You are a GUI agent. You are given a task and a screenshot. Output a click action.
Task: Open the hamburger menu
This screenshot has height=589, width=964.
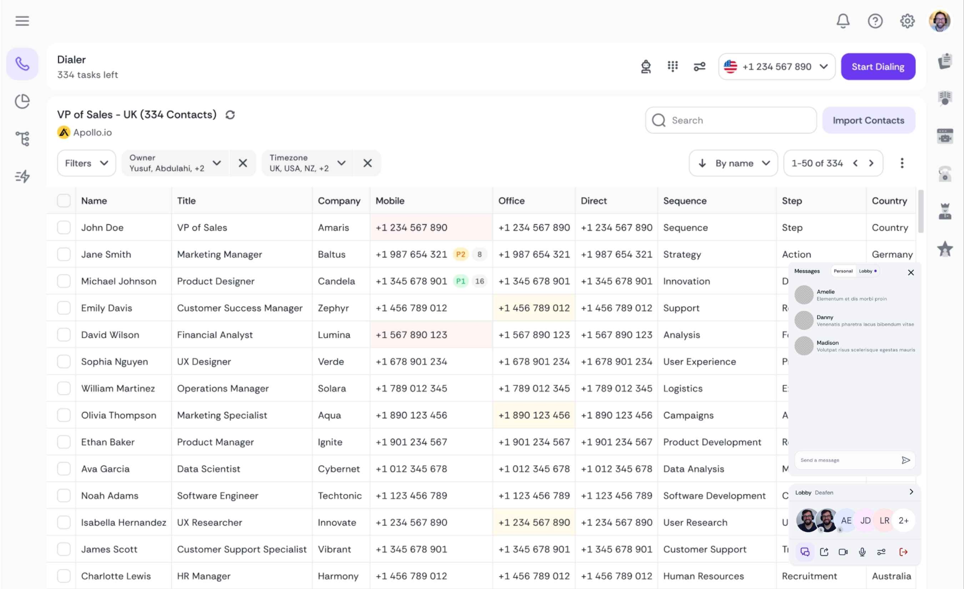click(22, 21)
